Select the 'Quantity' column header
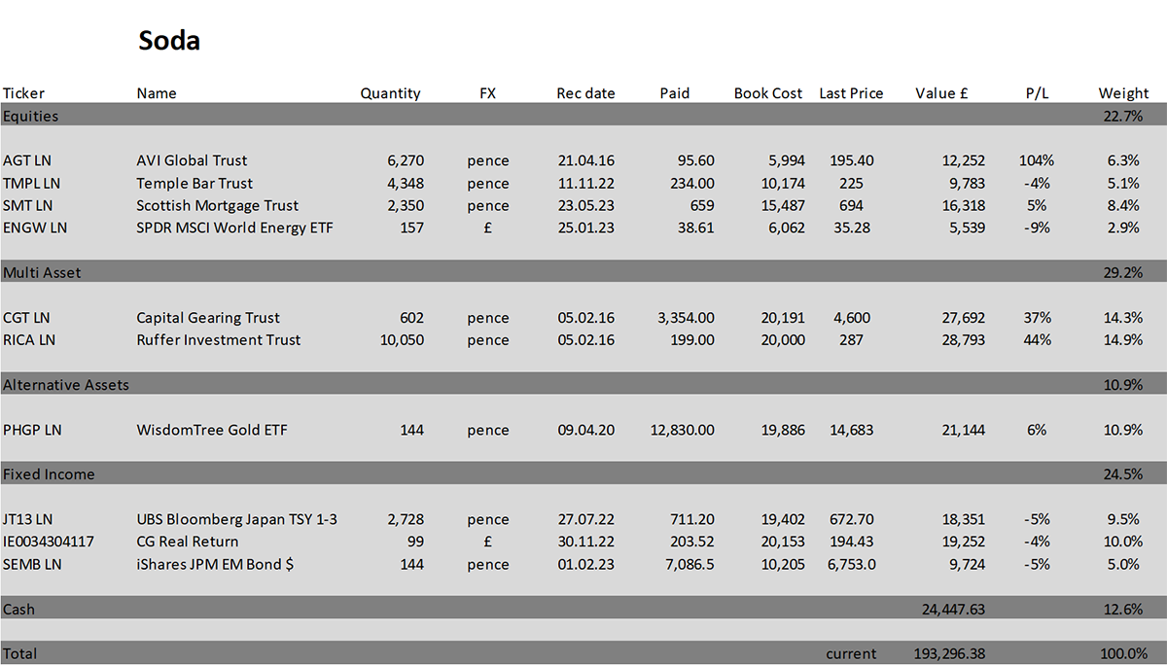This screenshot has height=665, width=1167. (391, 94)
